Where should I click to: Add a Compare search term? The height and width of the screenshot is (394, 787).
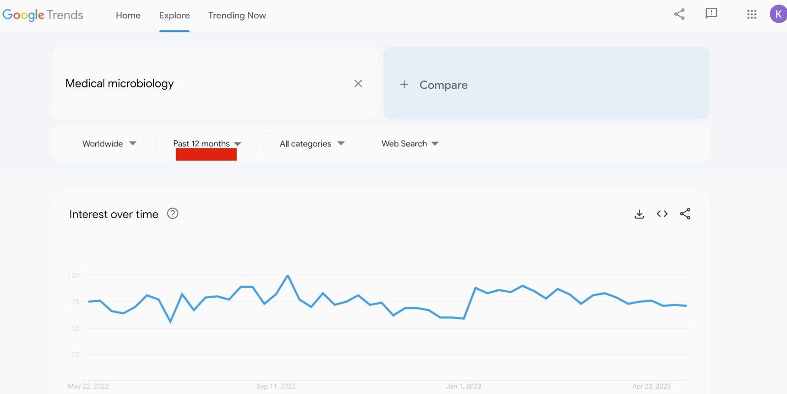[x=546, y=83]
